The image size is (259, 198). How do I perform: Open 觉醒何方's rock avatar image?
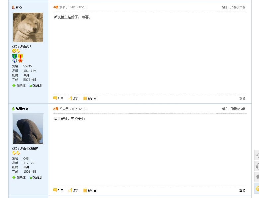(x=28, y=129)
